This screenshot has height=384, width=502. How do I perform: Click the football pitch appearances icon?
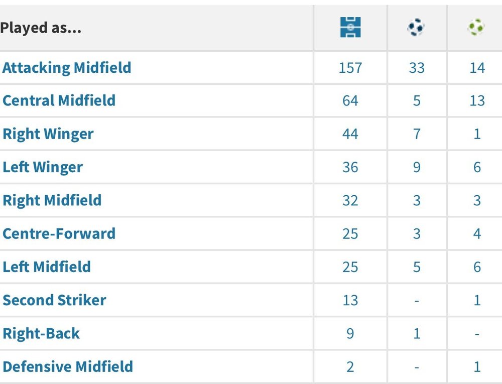coord(350,27)
